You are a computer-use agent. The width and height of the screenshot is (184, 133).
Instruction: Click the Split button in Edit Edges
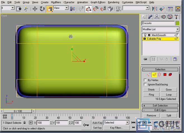pos(169,115)
